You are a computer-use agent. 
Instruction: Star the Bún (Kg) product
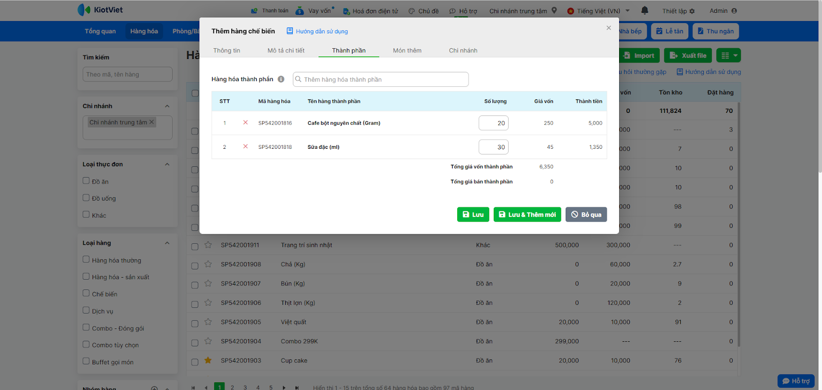(x=208, y=283)
